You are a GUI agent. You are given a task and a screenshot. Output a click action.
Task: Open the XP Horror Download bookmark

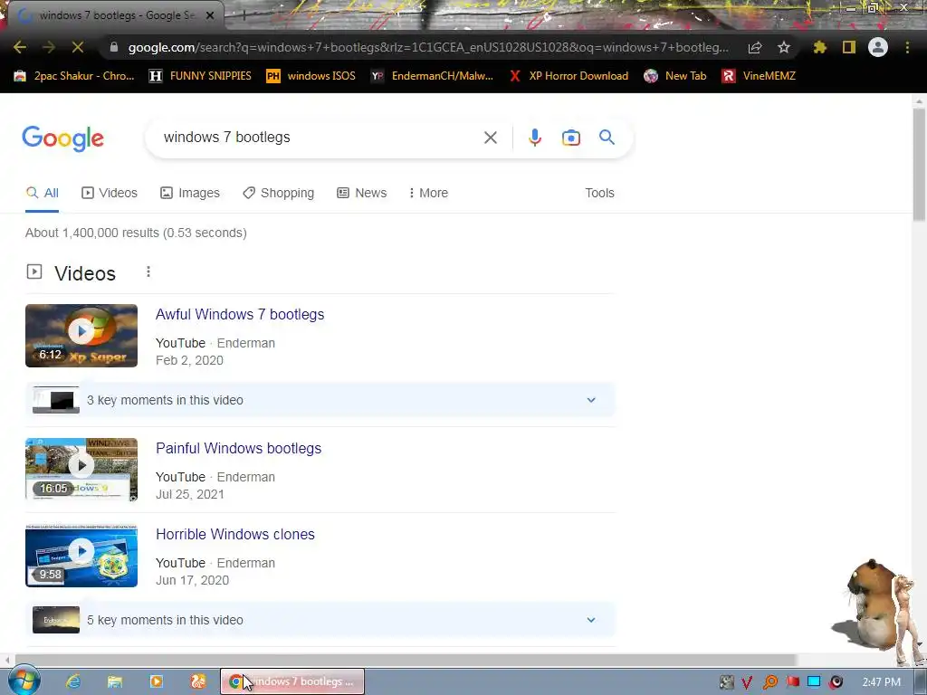[x=569, y=76]
